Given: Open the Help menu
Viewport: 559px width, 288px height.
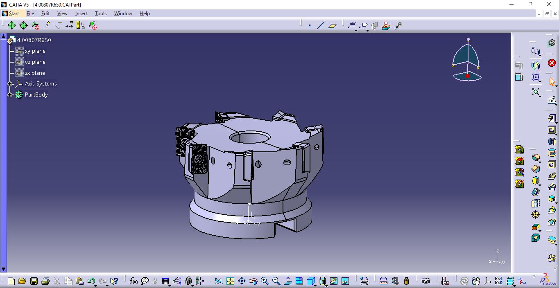Looking at the screenshot, I should (145, 13).
